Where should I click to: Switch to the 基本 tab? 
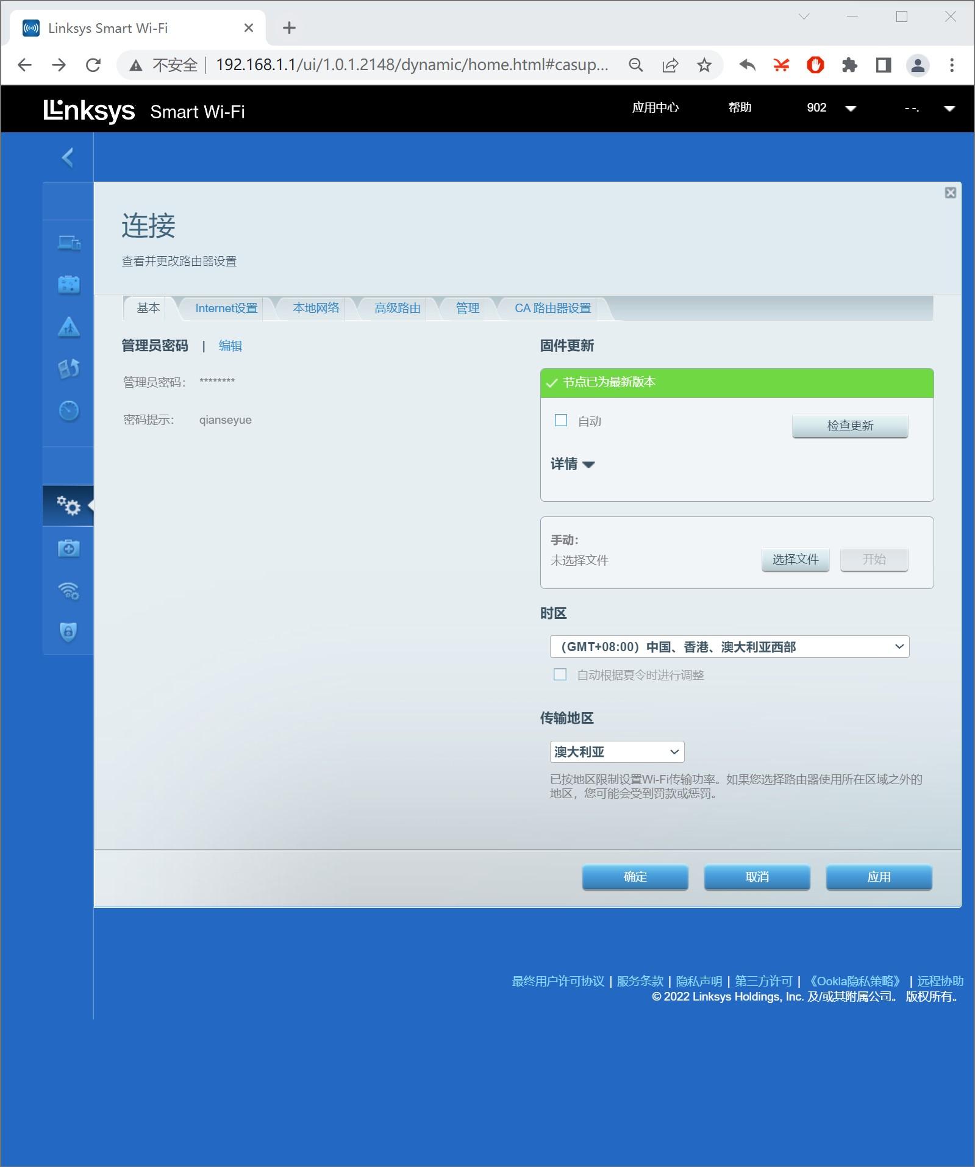148,308
